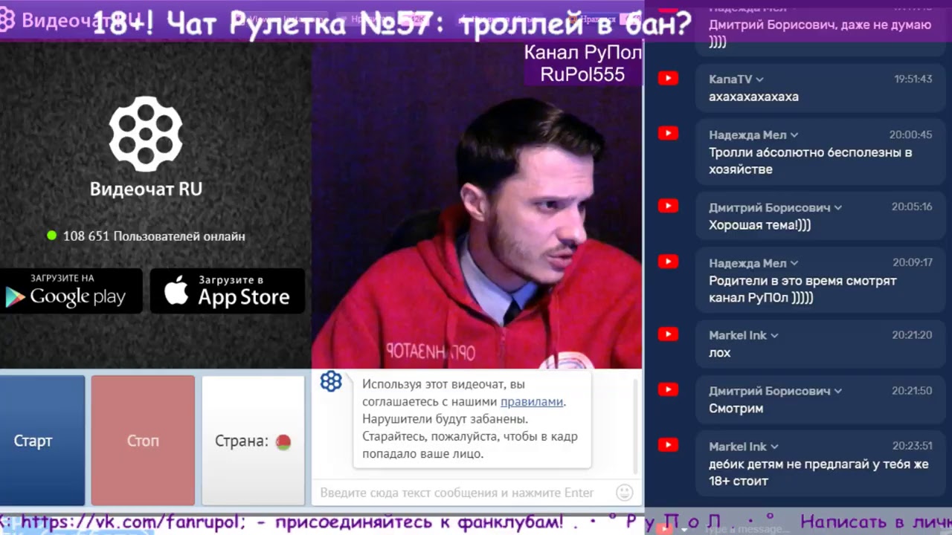Click YouTube icon beside 'Родители в это время'
The image size is (952, 535).
point(668,262)
